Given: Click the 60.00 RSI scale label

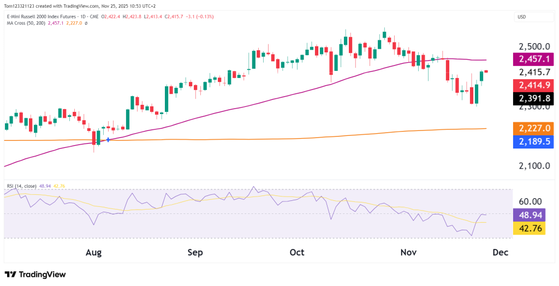Looking at the screenshot, I should (x=528, y=202).
